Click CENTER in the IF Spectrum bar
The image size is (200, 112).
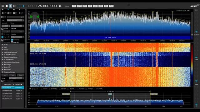pyautogui.click(x=63, y=89)
